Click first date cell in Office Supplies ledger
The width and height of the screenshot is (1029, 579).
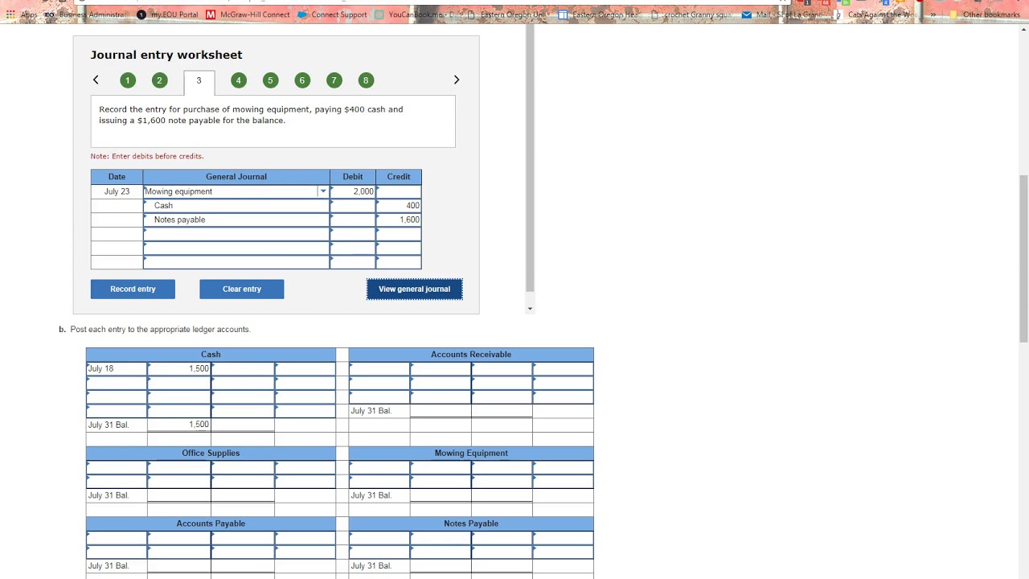(117, 467)
